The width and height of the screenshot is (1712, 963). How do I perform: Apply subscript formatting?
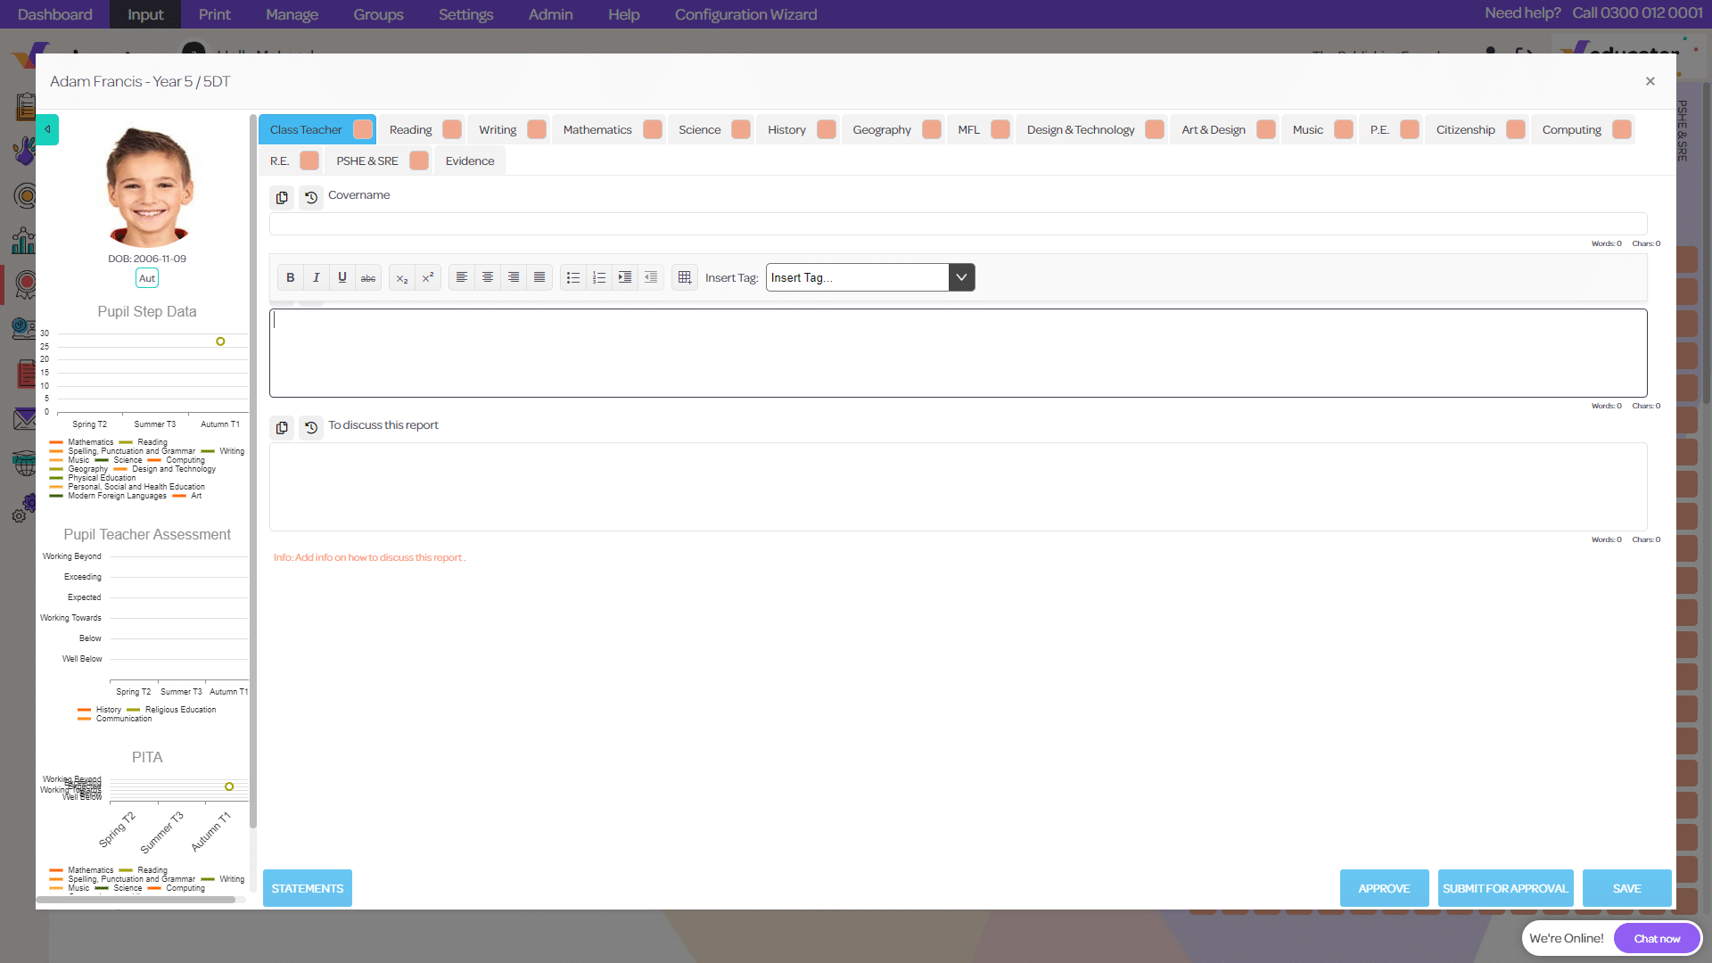click(x=402, y=277)
